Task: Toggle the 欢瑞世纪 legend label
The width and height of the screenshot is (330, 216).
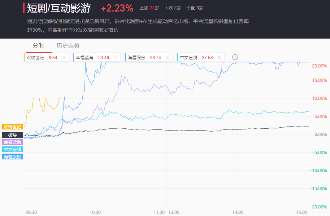Action: click(x=13, y=127)
